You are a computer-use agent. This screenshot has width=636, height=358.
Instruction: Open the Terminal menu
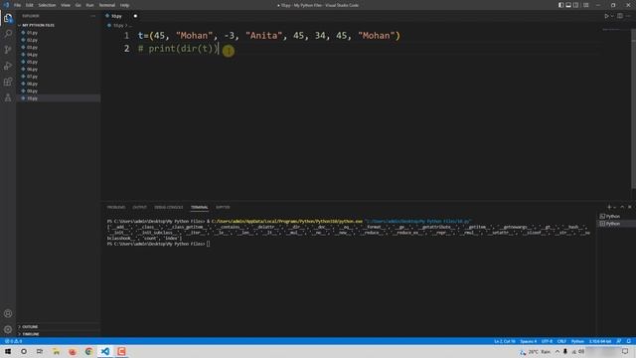tap(107, 5)
